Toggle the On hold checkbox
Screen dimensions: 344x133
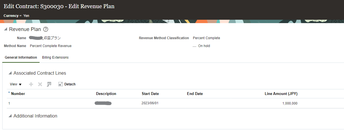tap(194, 46)
